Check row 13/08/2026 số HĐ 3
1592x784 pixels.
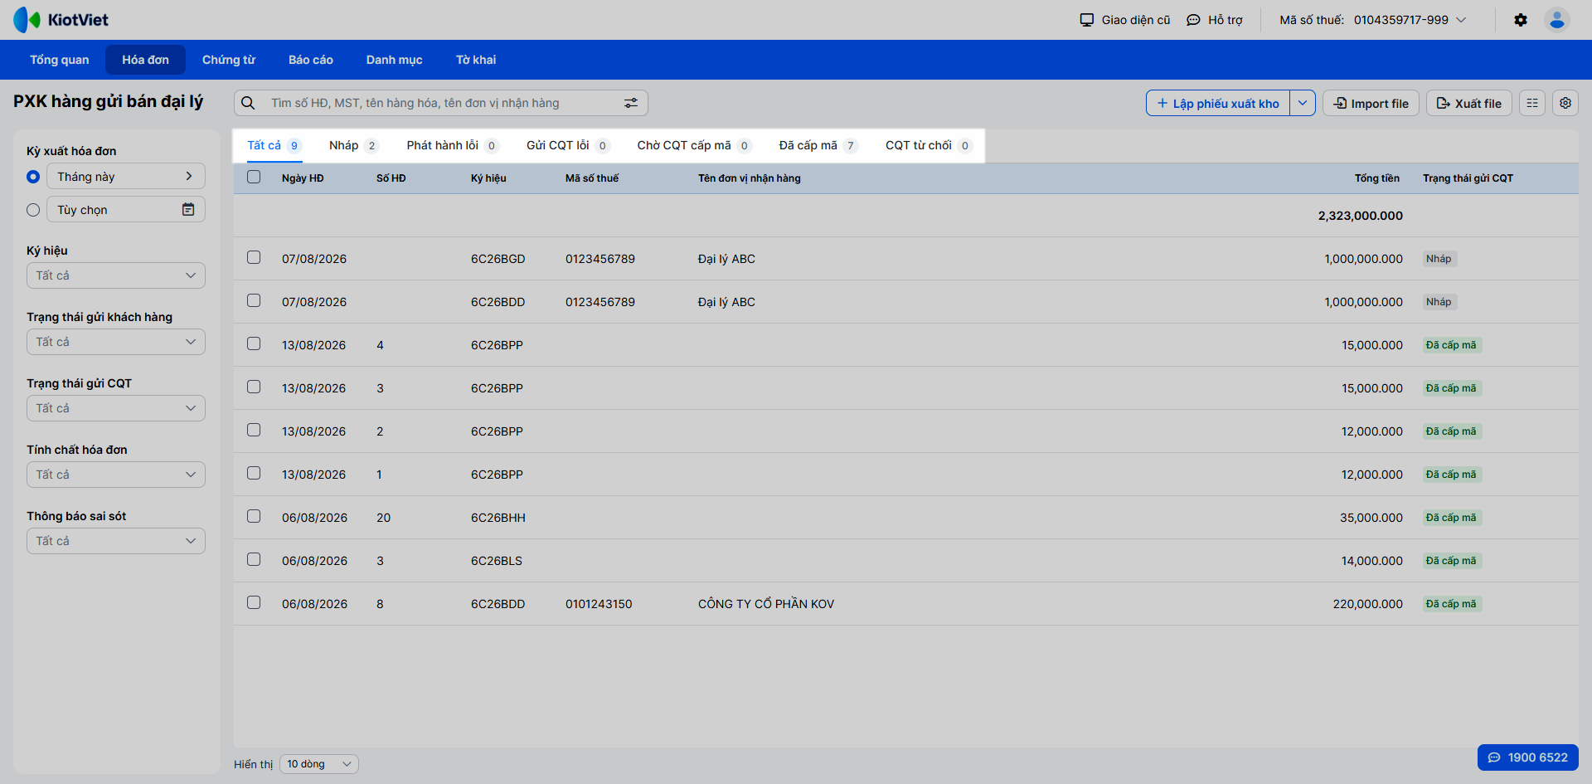point(254,387)
